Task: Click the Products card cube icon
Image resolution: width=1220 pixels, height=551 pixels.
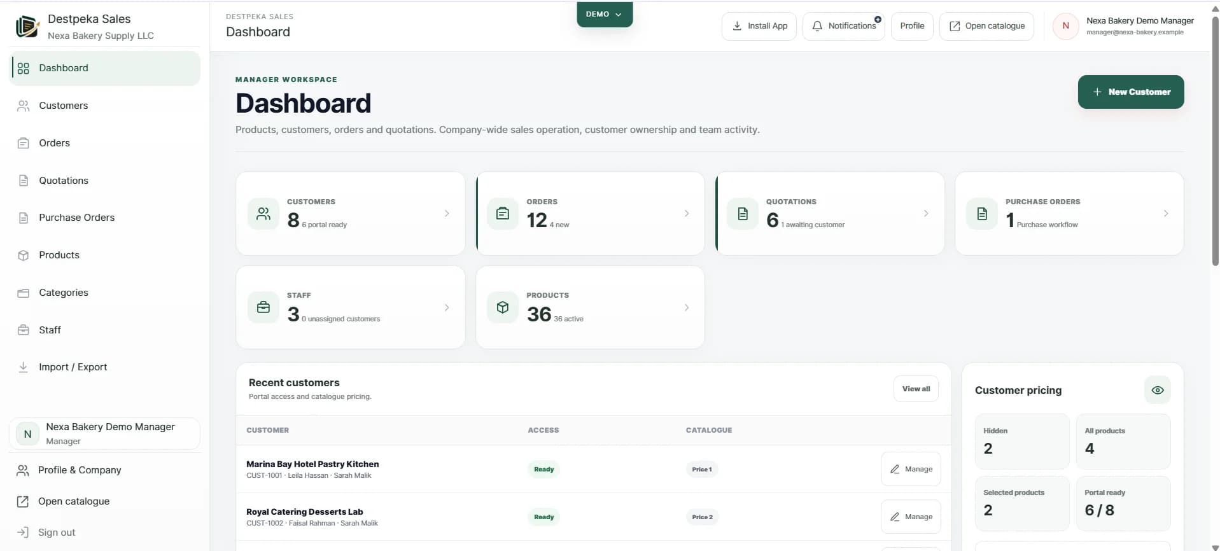Action: point(503,307)
